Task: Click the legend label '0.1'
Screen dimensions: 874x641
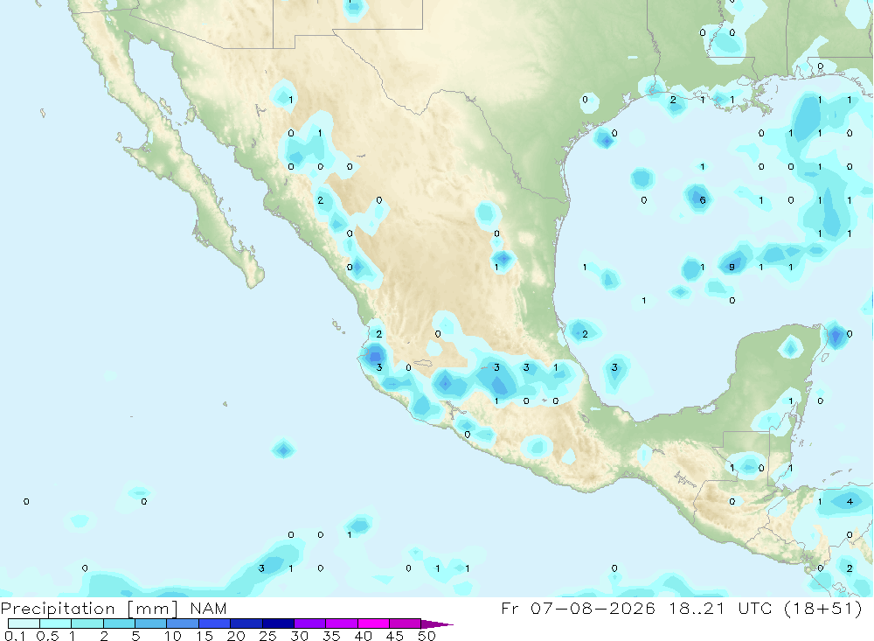Action: (15, 636)
